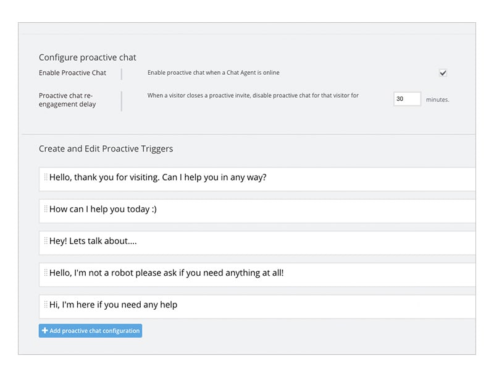Image resolution: width=494 pixels, height=371 pixels.
Task: Click the re-engagement delay minutes field
Action: pos(407,99)
